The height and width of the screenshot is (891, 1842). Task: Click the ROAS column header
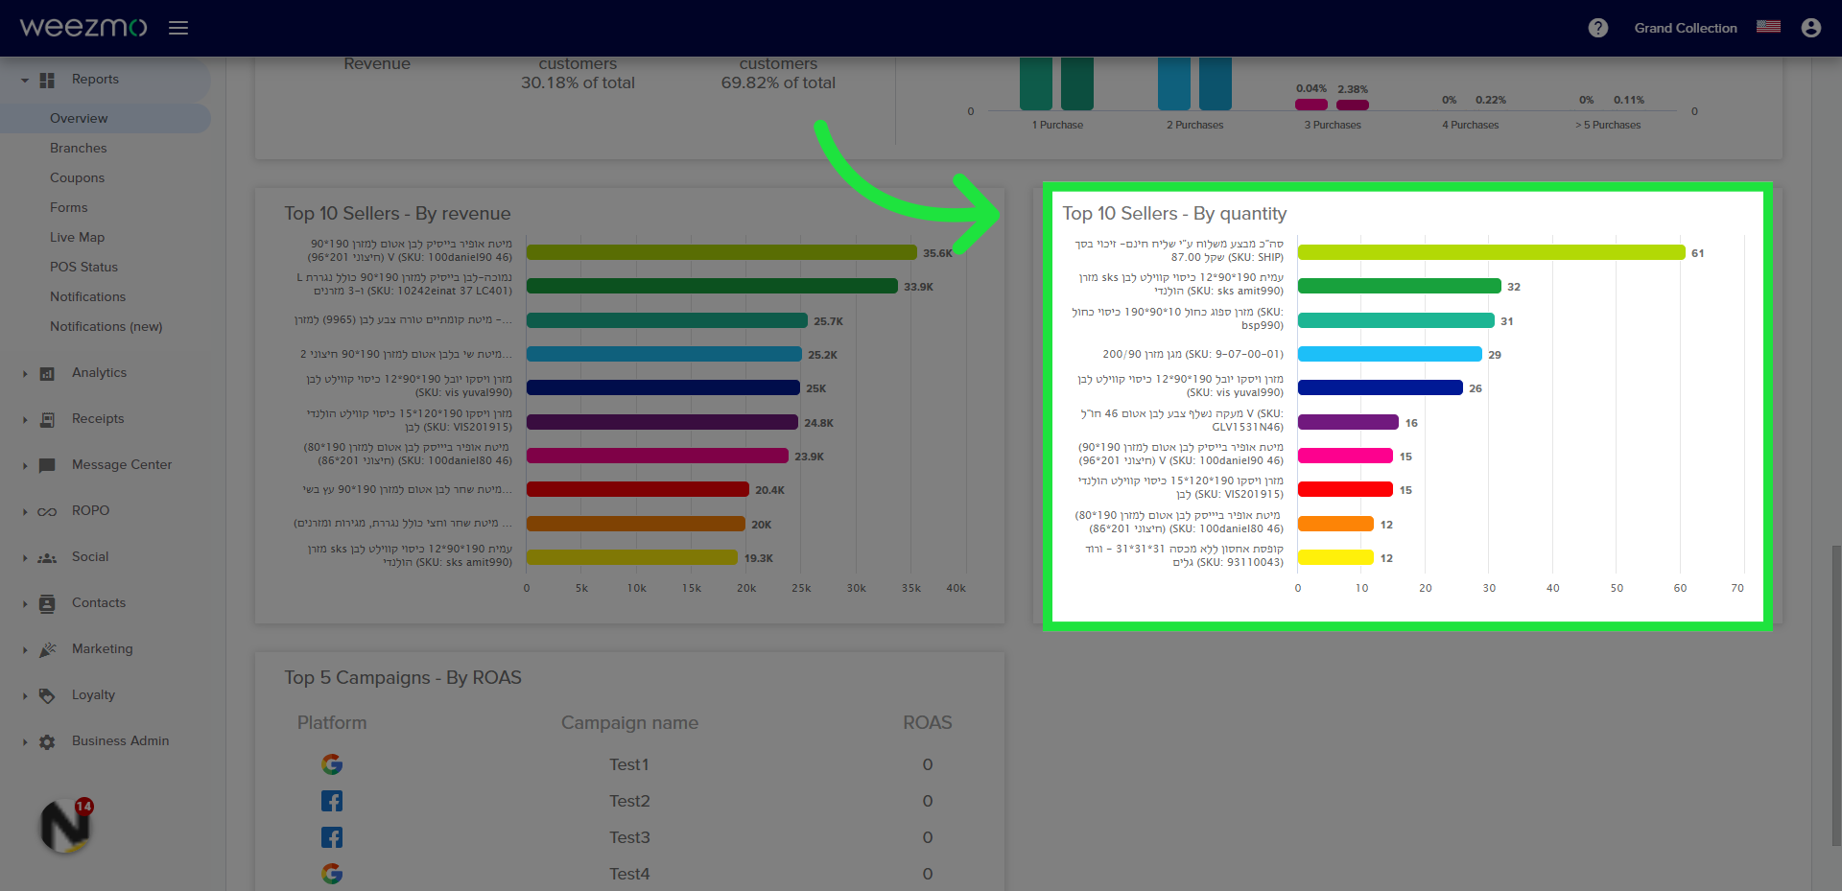pos(927,722)
